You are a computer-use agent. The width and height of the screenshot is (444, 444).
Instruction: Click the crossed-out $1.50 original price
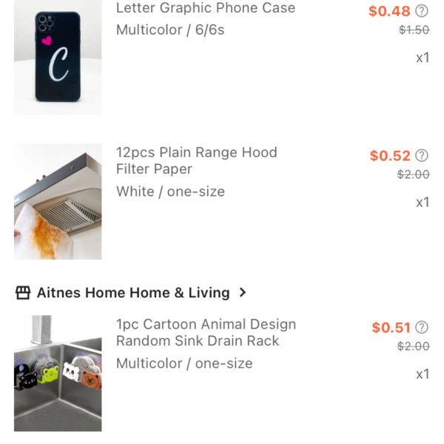[x=414, y=30]
